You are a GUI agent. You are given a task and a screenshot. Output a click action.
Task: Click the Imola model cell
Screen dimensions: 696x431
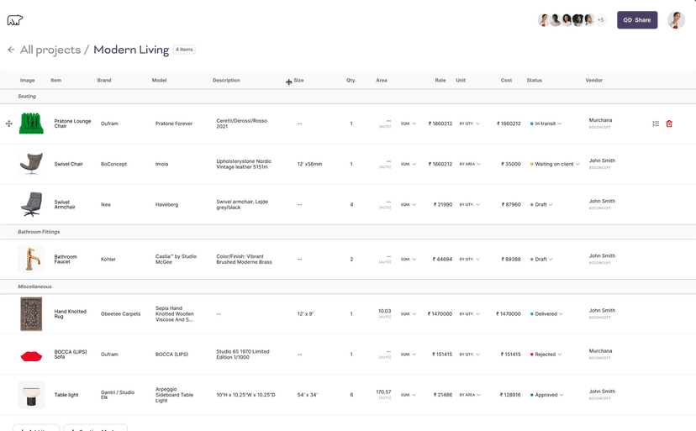pyautogui.click(x=162, y=164)
